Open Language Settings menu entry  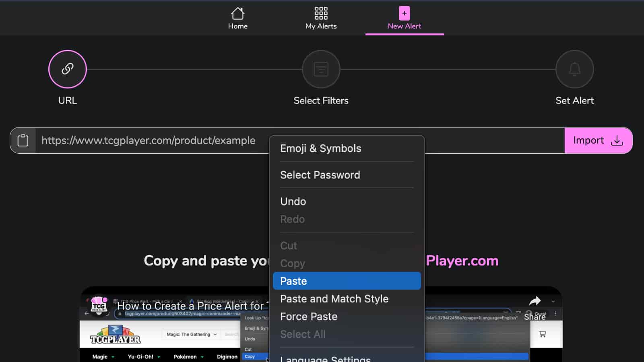point(325,358)
